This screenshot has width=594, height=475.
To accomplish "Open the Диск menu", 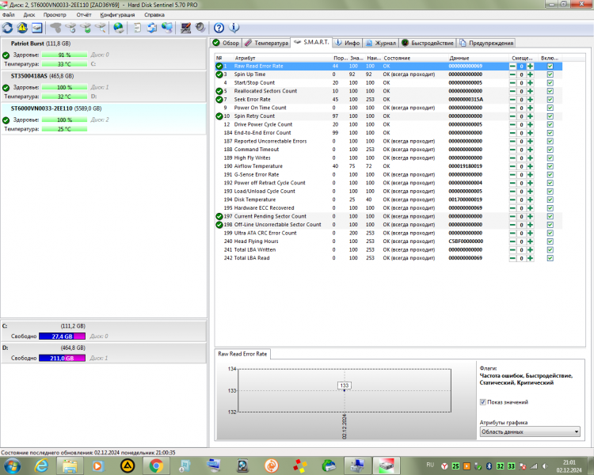I will tap(29, 15).
